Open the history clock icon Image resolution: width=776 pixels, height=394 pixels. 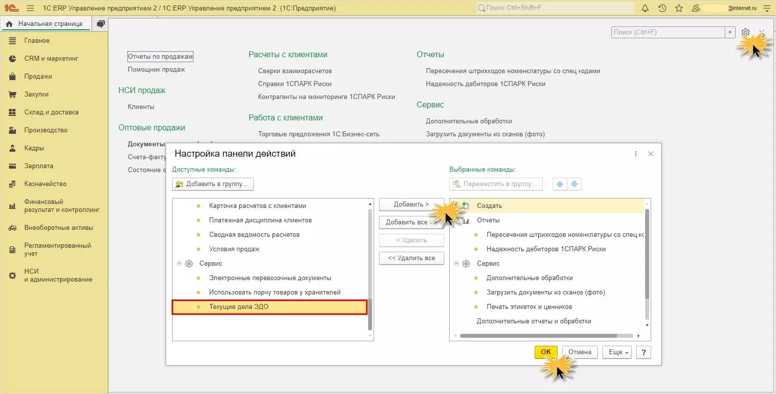tap(662, 8)
